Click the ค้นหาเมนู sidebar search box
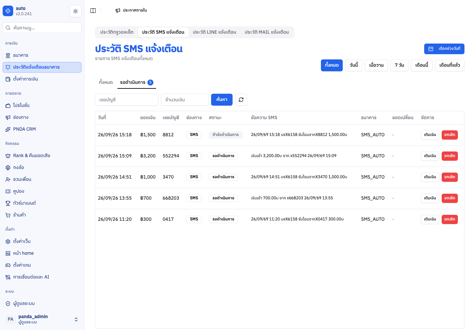 point(42,28)
